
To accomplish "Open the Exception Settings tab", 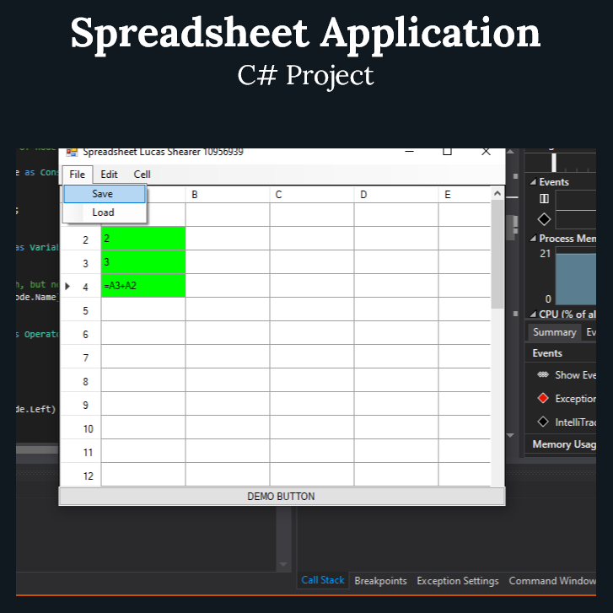I will click(457, 581).
